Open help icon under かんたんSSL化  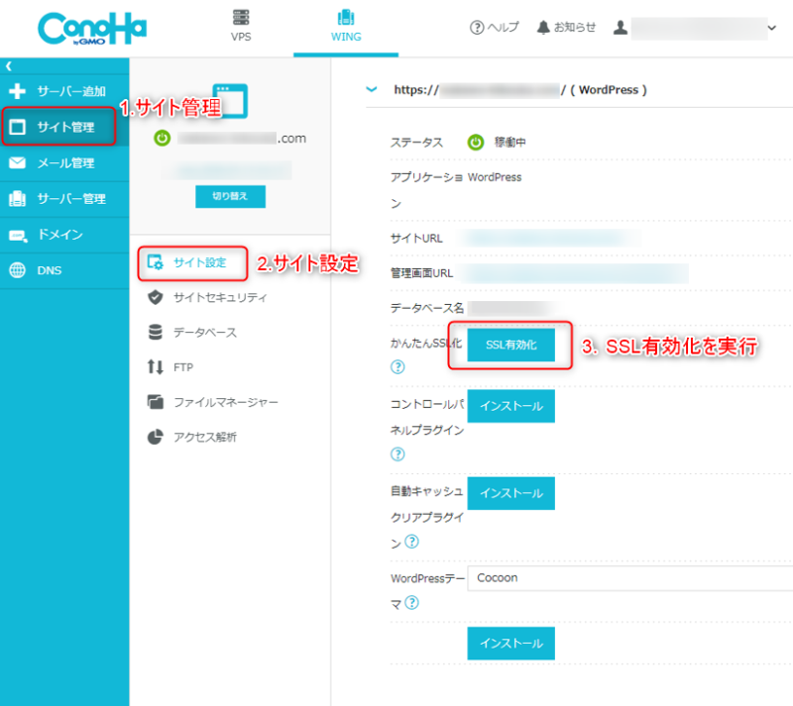pyautogui.click(x=397, y=367)
